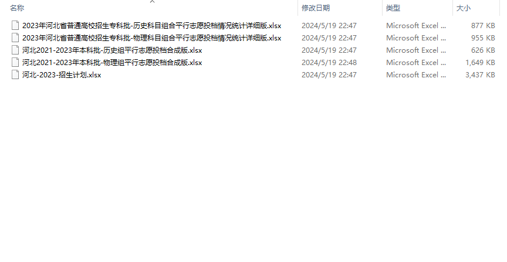Click file icon of 历史组平行志愿投档合成版
Screen dimensions: 507x262
(15, 50)
